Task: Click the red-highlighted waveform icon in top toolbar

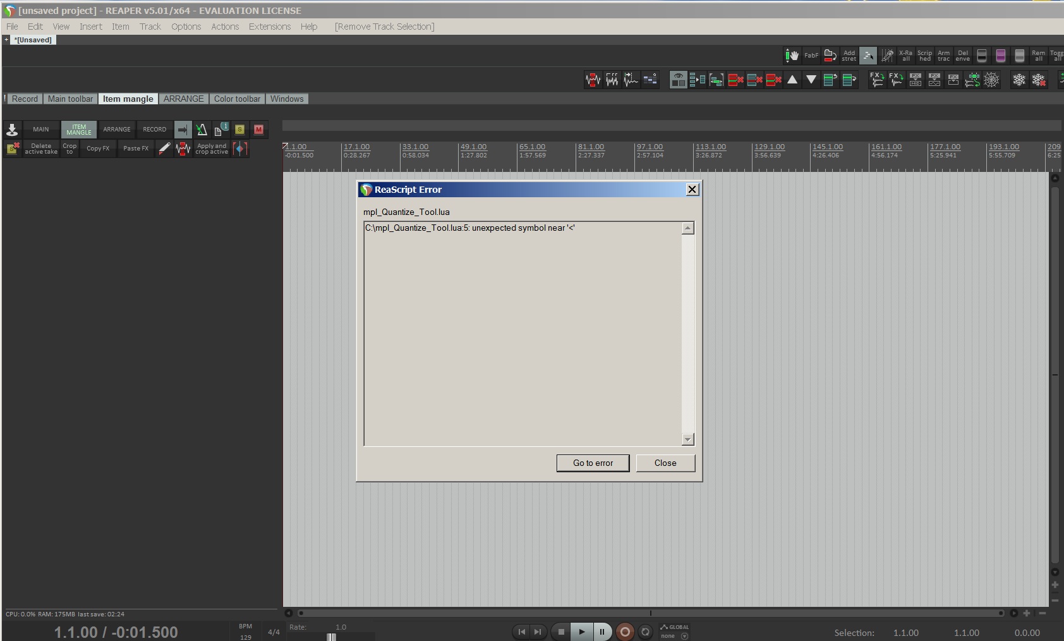Action: [x=593, y=80]
